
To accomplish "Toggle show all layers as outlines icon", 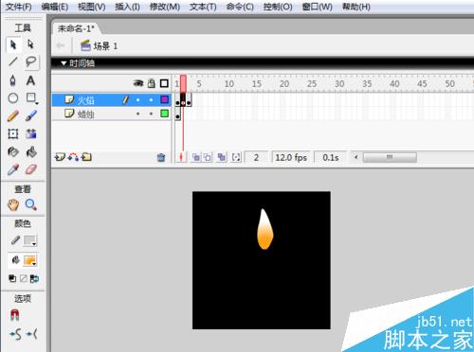I will coord(164,83).
